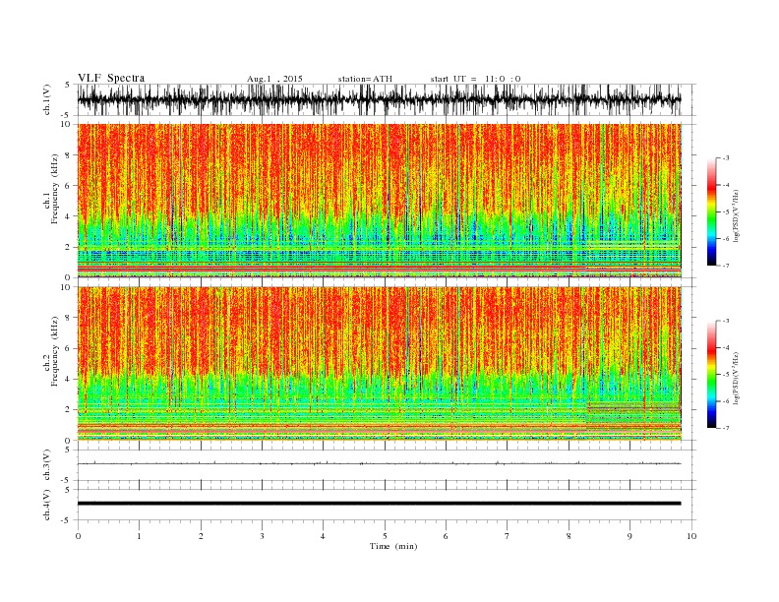Click the '-7' value below ch.2 colorbar

click(x=725, y=428)
